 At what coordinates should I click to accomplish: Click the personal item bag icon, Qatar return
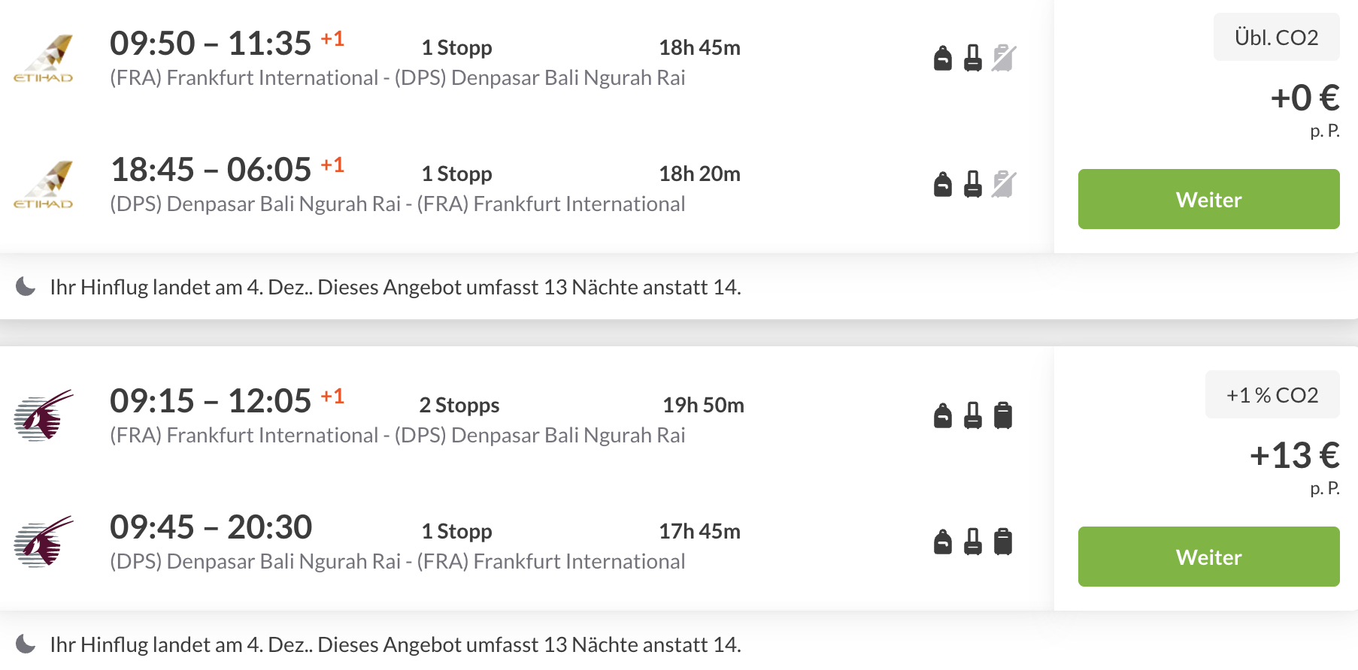click(x=942, y=542)
